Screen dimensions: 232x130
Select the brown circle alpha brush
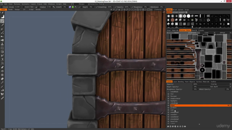[173, 20]
